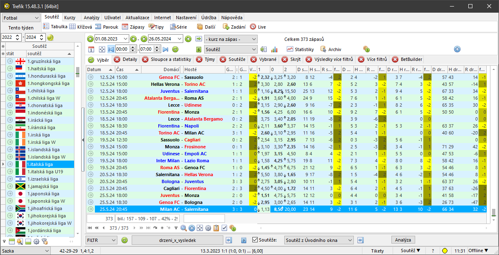Open the Tabulka table view
The image size is (499, 255).
point(56,27)
